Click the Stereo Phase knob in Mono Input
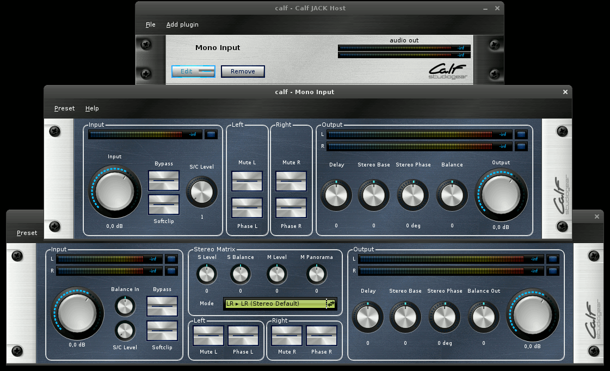Image resolution: width=610 pixels, height=371 pixels. [413, 195]
